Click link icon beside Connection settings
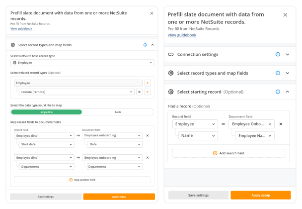Image resolution: width=302 pixels, height=209 pixels. click(x=171, y=54)
